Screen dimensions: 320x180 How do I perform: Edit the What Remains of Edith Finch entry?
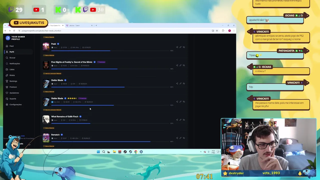[x=180, y=120]
